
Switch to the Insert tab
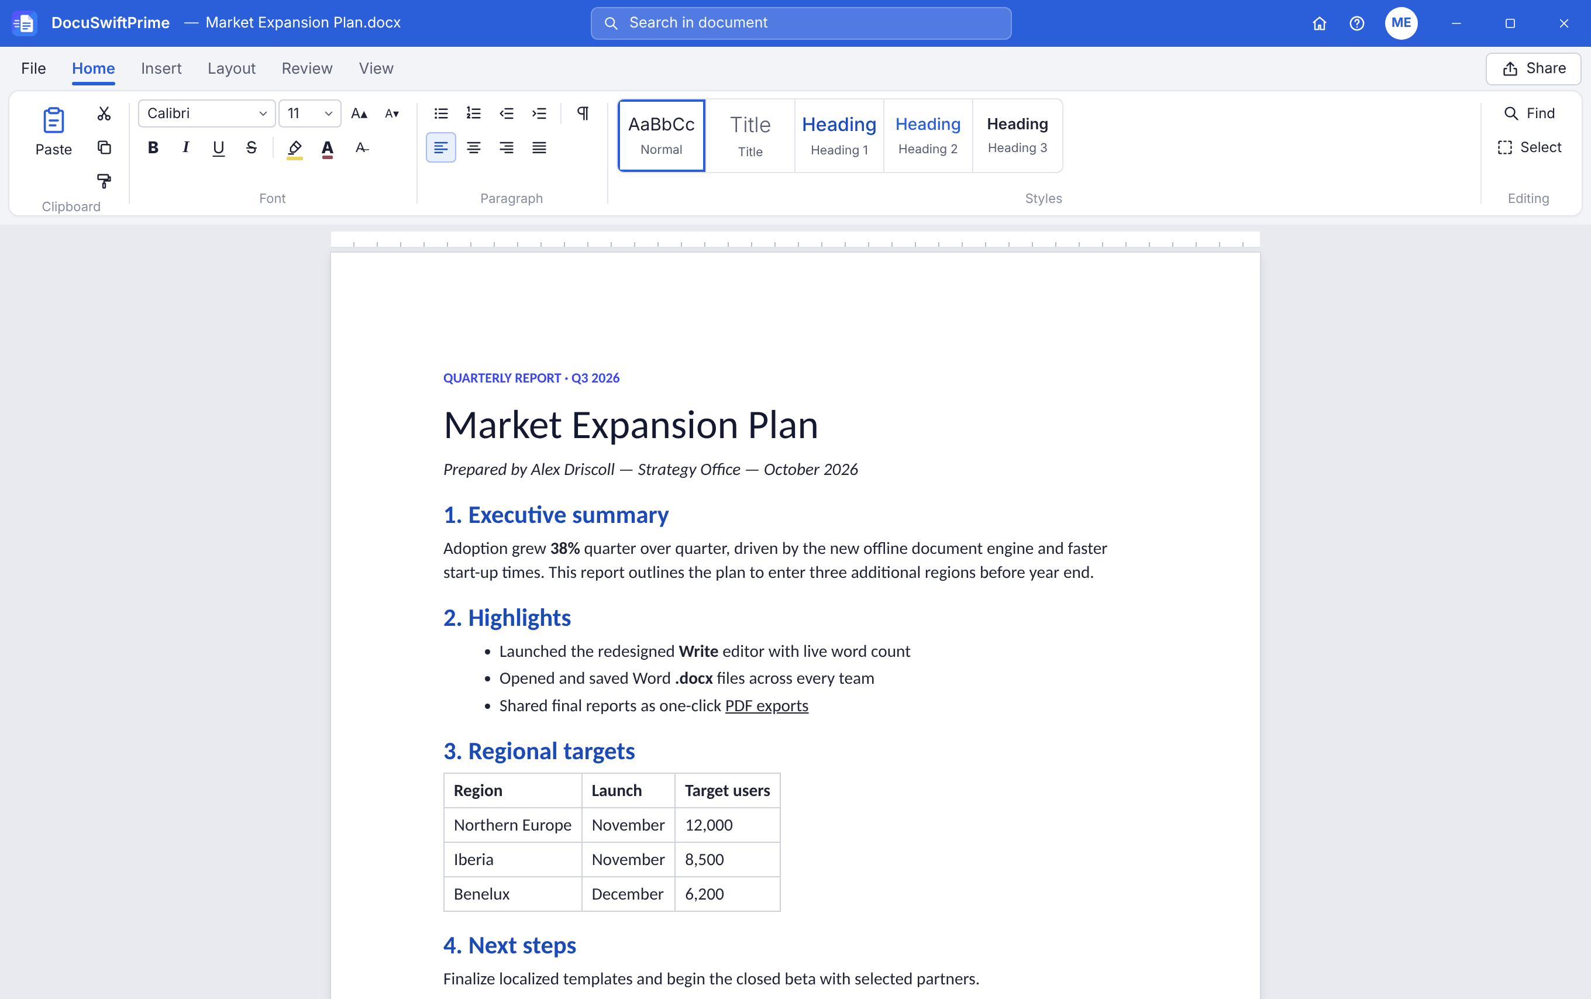pyautogui.click(x=161, y=68)
